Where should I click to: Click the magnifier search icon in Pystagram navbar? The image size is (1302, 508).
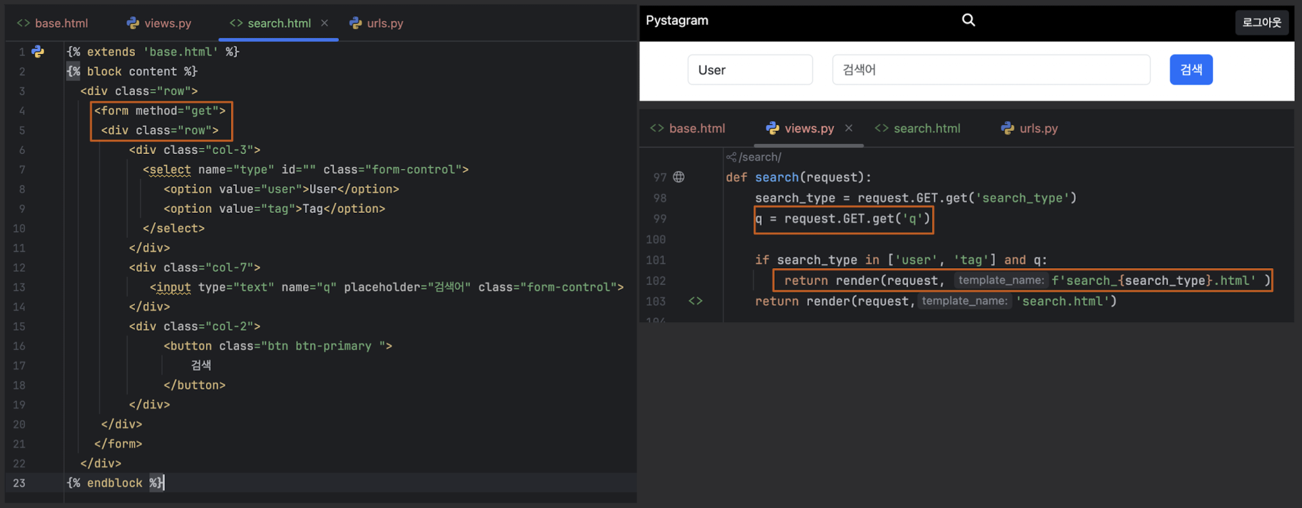[968, 20]
